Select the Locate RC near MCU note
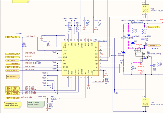Screen dimensions: 163x113 (x=36, y=104)
